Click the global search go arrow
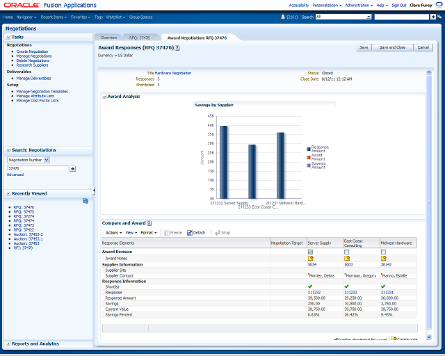Image resolution: width=445 pixels, height=356 pixels. point(432,17)
